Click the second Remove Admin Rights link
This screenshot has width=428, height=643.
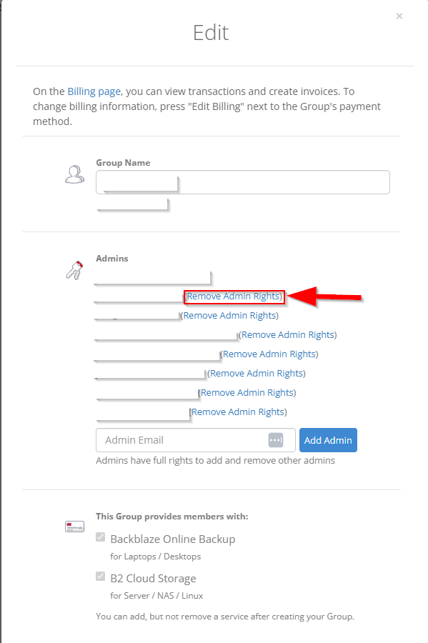[x=229, y=315]
